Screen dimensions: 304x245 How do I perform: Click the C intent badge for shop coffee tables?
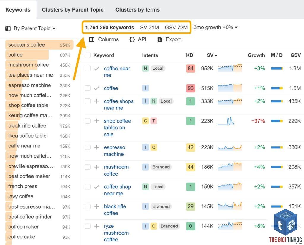[145, 121]
